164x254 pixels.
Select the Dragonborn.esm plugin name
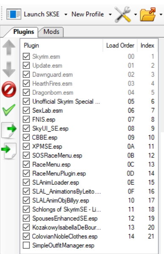(x=53, y=93)
